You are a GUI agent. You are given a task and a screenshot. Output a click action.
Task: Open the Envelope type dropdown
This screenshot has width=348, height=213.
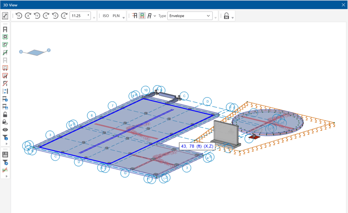190,16
